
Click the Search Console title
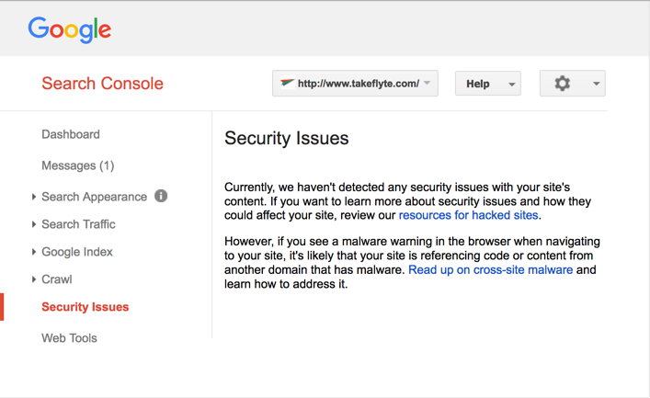(x=102, y=84)
